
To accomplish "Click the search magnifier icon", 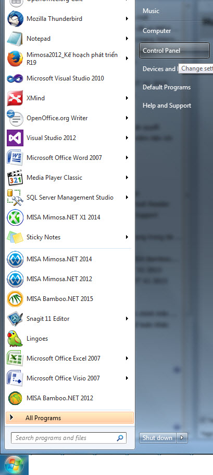I will pyautogui.click(x=120, y=438).
